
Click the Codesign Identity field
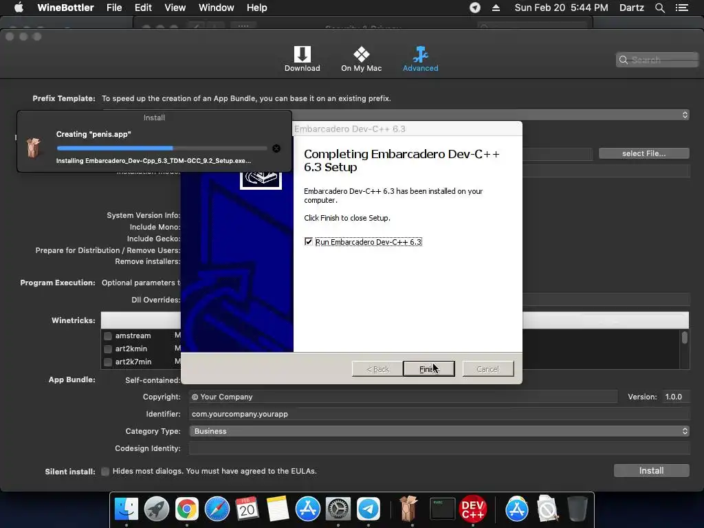pyautogui.click(x=439, y=448)
